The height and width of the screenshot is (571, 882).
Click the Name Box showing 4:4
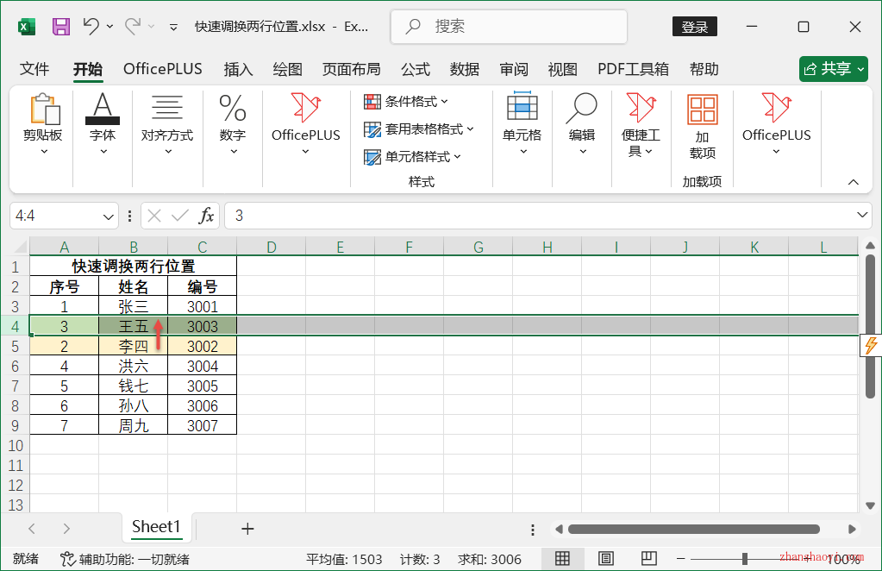point(54,216)
